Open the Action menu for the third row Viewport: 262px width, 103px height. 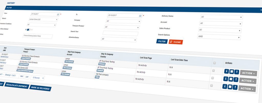pyautogui.click(x=247, y=89)
